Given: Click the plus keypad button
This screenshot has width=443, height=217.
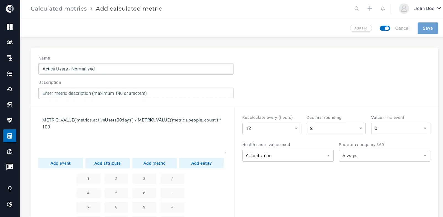Looking at the screenshot, I should (x=172, y=207).
